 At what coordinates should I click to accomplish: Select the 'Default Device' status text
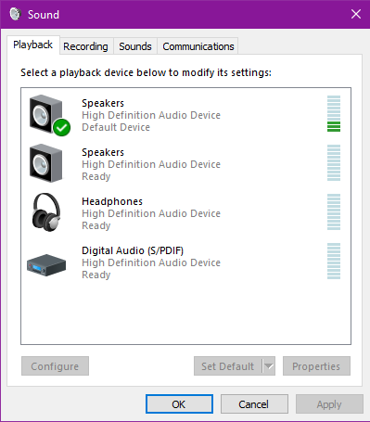pos(116,127)
